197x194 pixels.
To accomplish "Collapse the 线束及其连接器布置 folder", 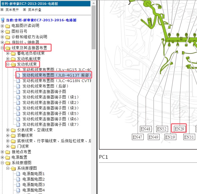I will [x=2, y=48].
